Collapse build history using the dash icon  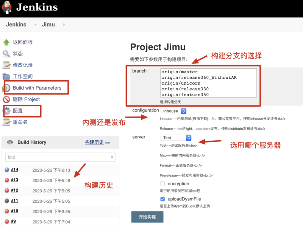(108, 143)
